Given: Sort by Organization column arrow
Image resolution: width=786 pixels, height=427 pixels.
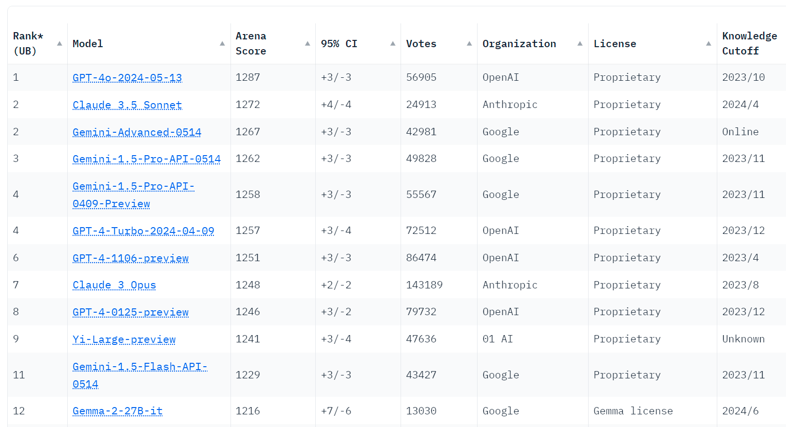Looking at the screenshot, I should pyautogui.click(x=580, y=43).
